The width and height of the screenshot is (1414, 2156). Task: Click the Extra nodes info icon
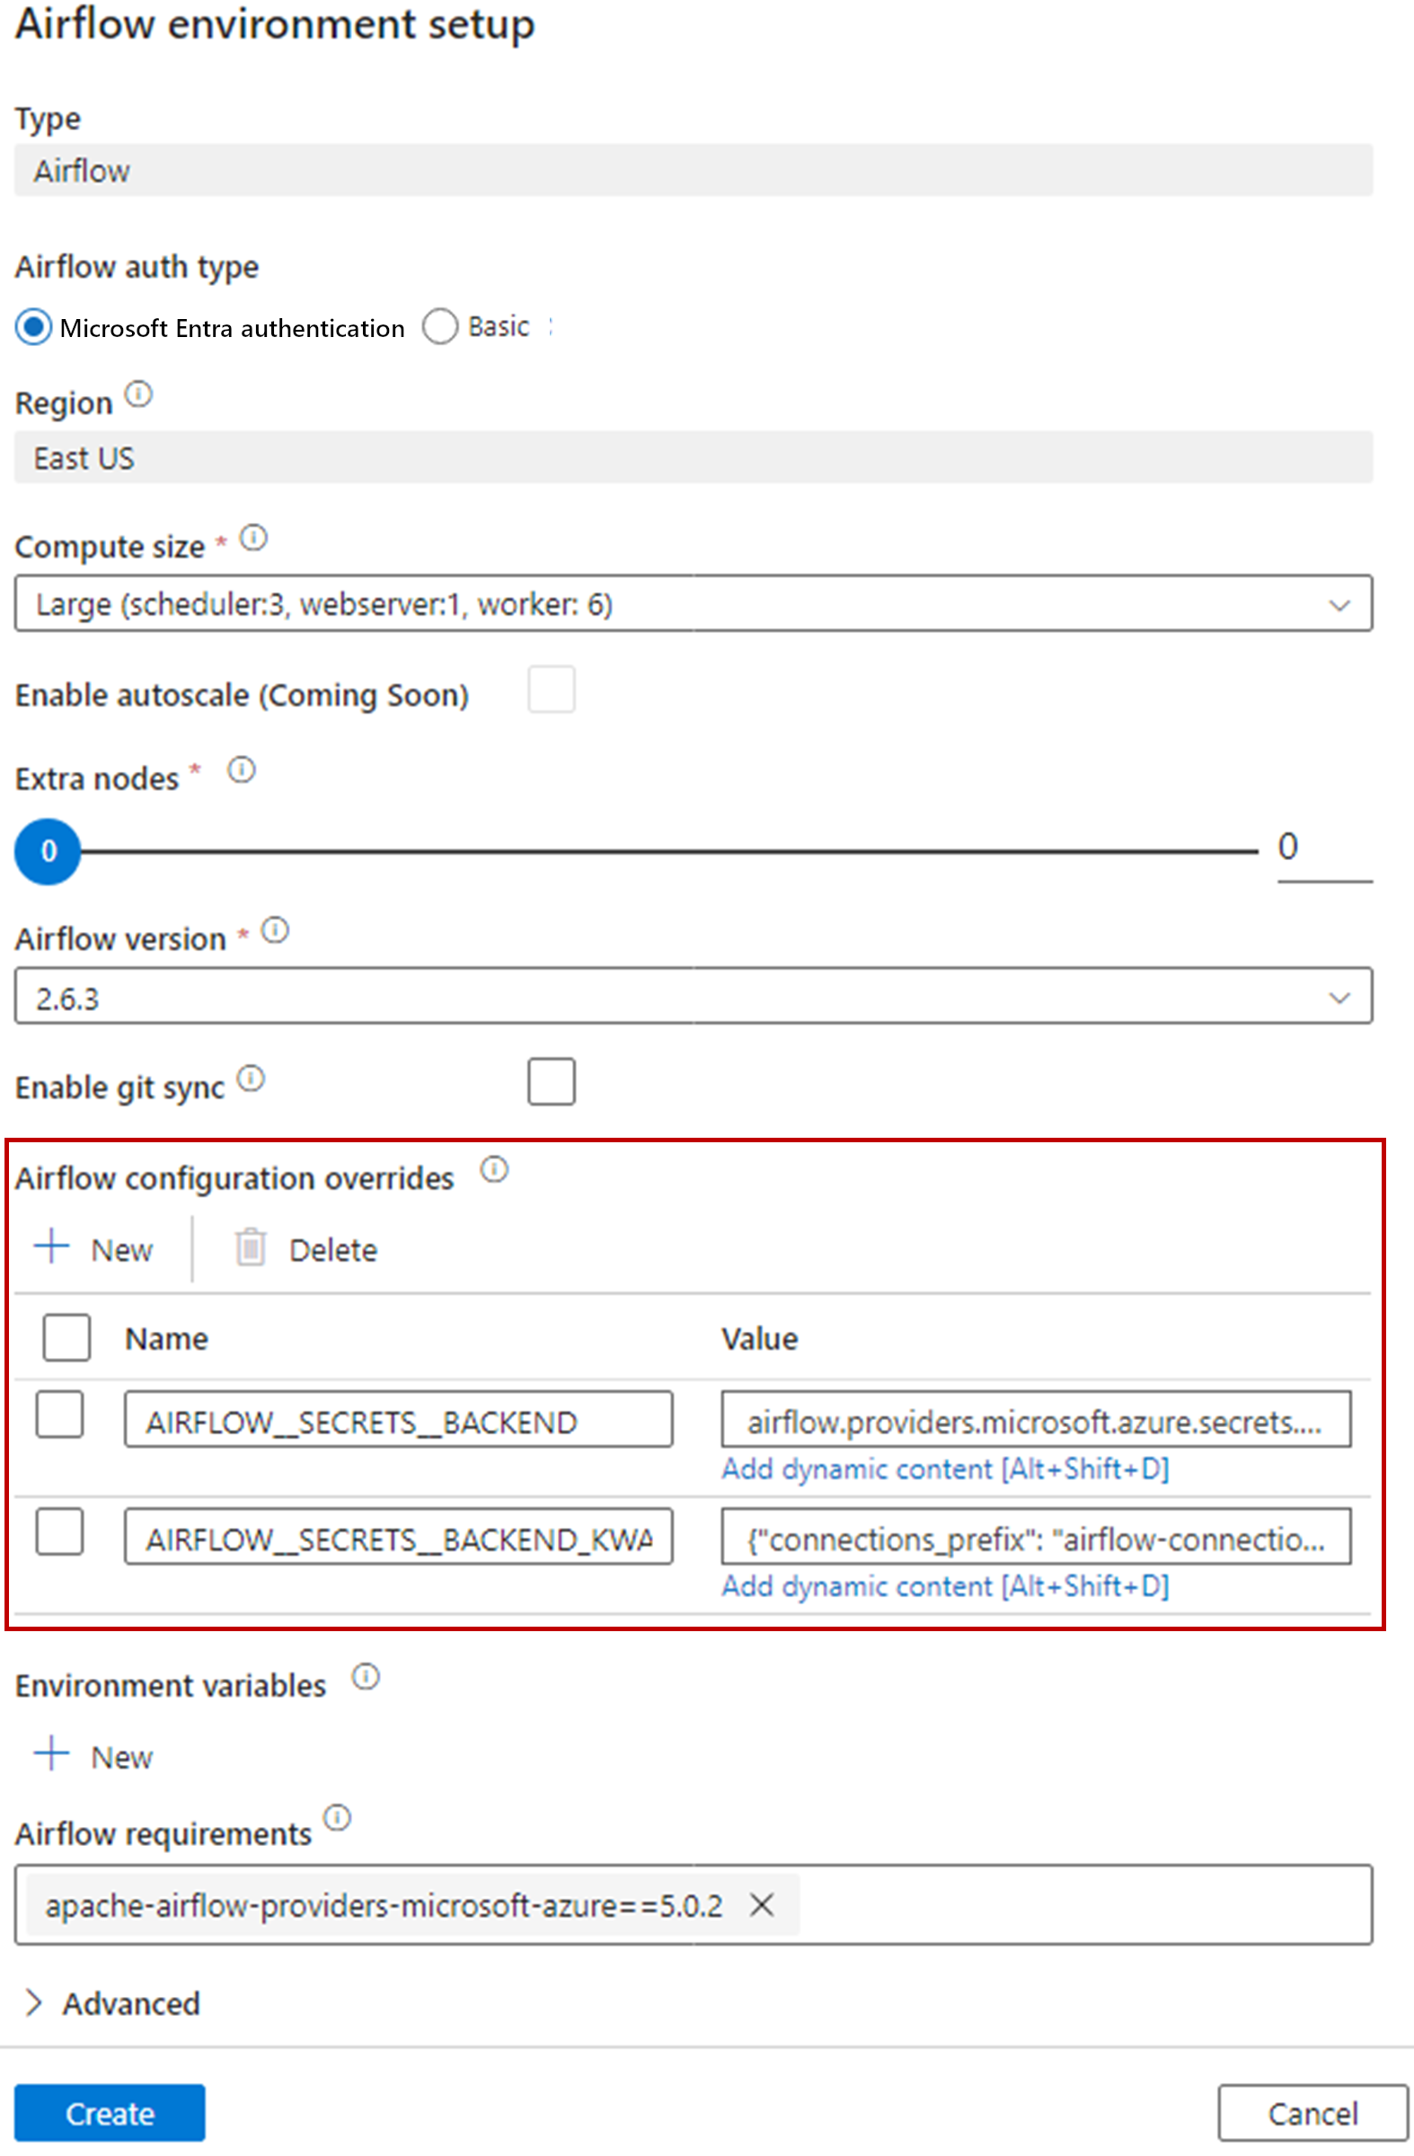pos(241,770)
